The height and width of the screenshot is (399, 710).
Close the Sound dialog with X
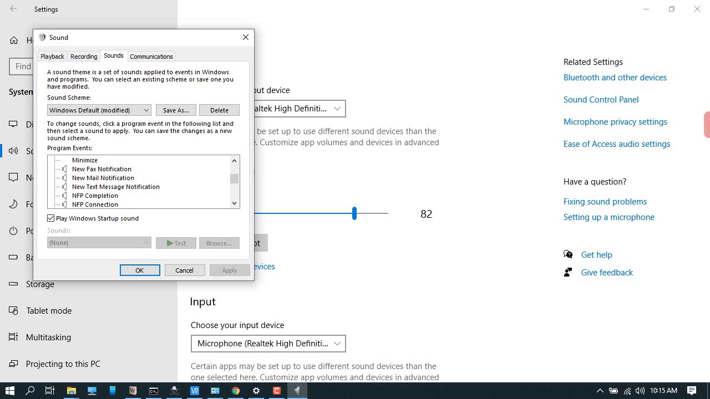tap(246, 37)
